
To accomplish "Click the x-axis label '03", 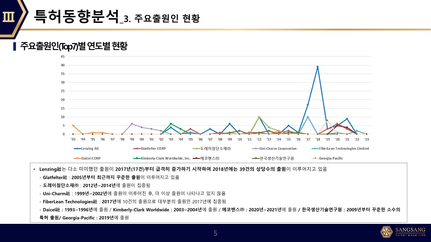I will 171,139.
